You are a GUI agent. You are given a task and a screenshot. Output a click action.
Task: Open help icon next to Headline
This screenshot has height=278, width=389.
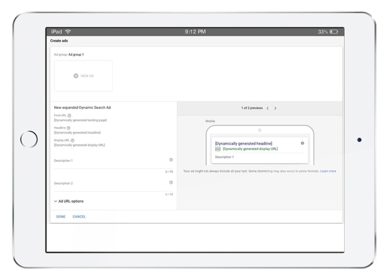coord(68,128)
